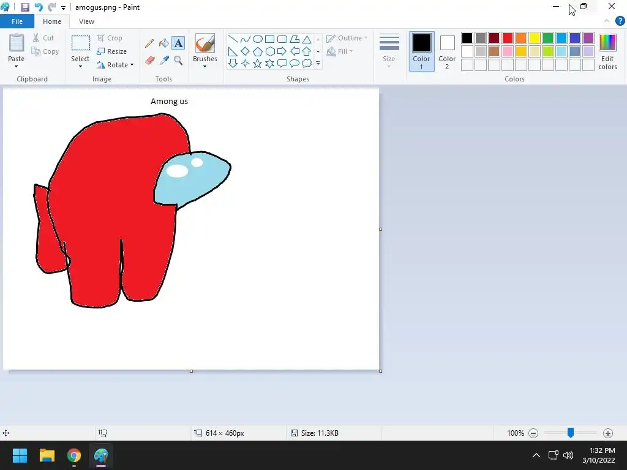Screen dimensions: 627x470
Task: Click the zoom slider handle
Action: (571, 433)
